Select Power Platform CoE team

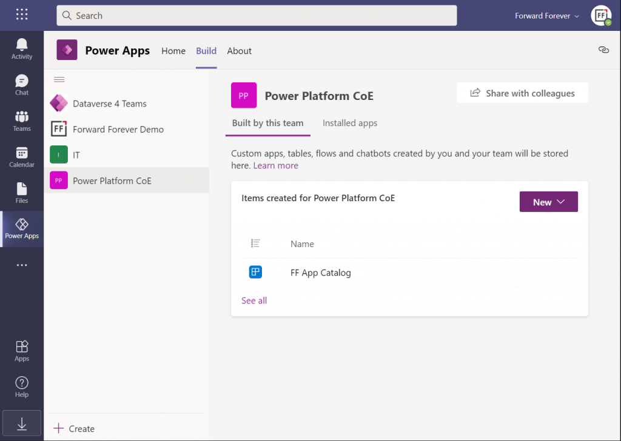pos(127,181)
